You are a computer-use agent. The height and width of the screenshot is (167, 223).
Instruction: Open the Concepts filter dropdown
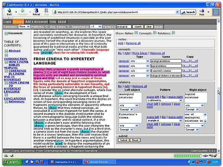(x=24, y=27)
